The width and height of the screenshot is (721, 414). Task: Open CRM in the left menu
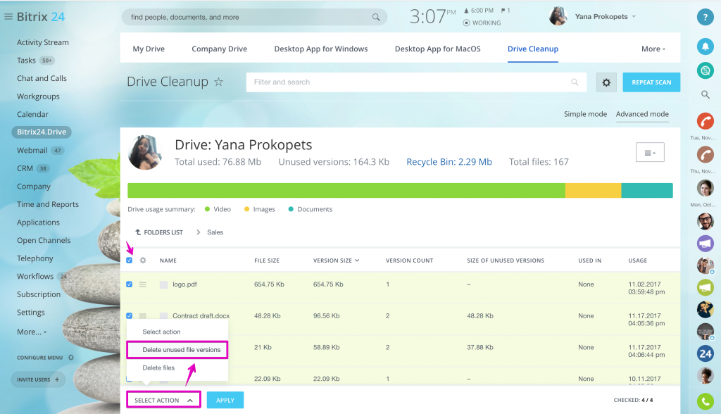(25, 168)
